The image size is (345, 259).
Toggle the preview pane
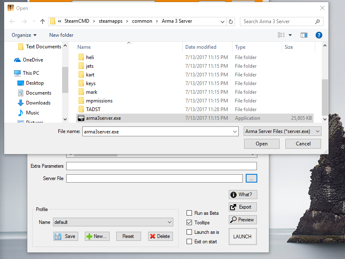[x=304, y=35]
